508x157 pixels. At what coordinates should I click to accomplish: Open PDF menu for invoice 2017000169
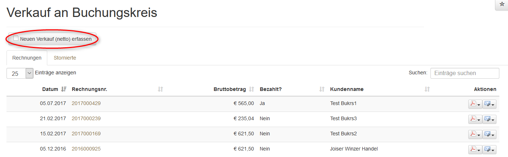pyautogui.click(x=475, y=134)
